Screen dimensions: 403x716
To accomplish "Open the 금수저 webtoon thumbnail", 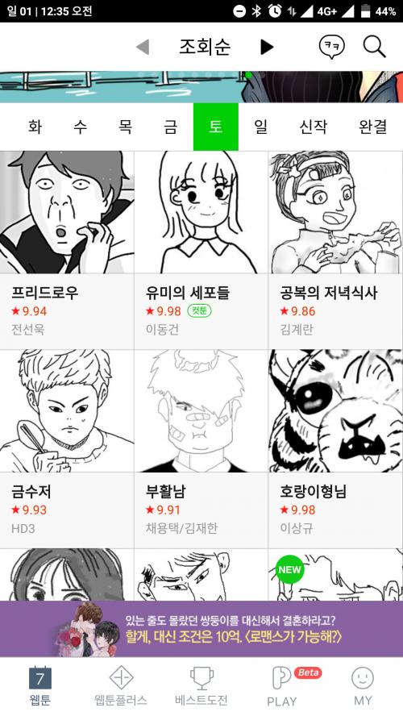I will click(x=67, y=410).
